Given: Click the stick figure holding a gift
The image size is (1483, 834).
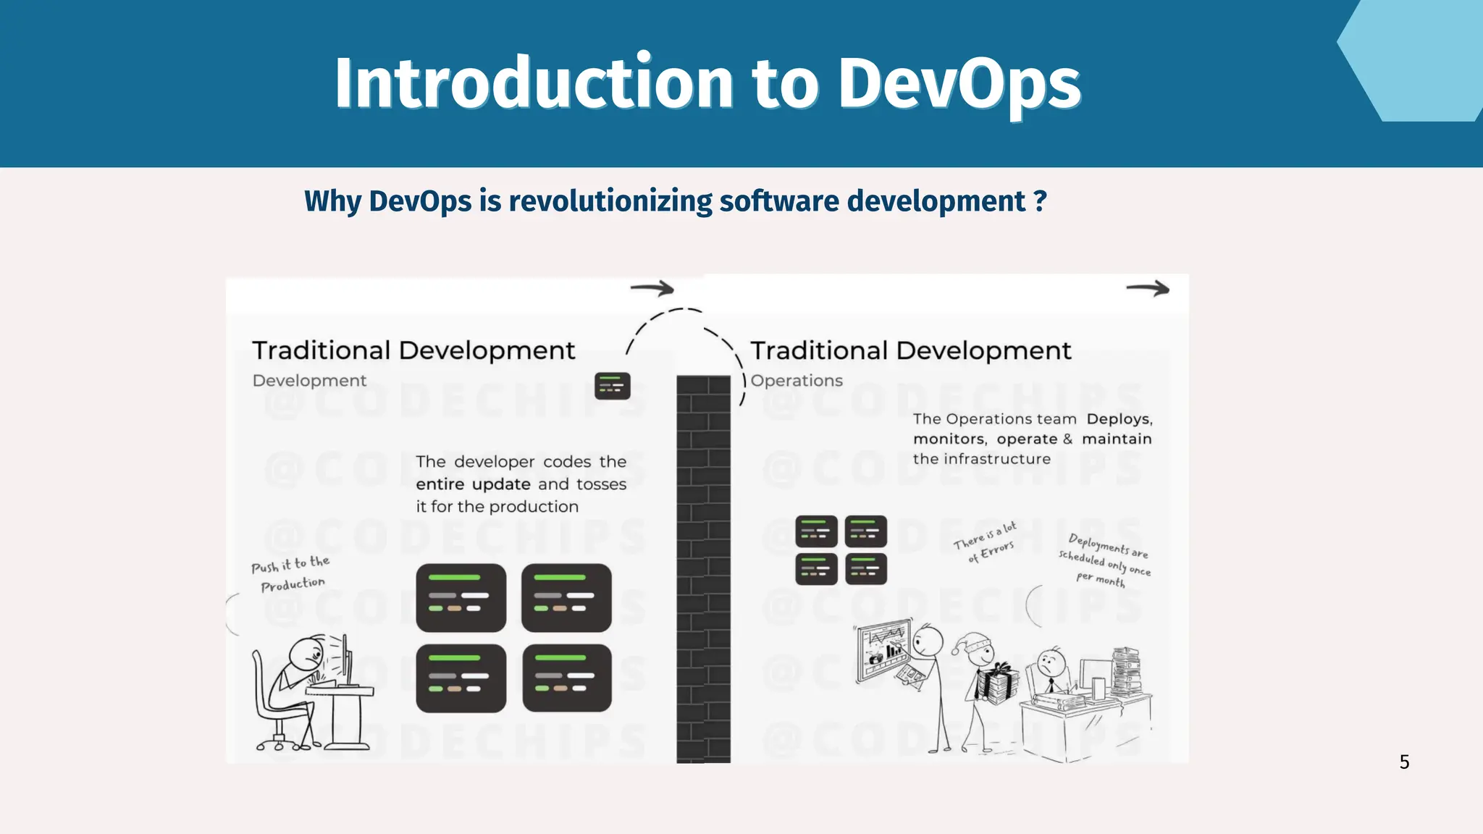Looking at the screenshot, I should [985, 684].
